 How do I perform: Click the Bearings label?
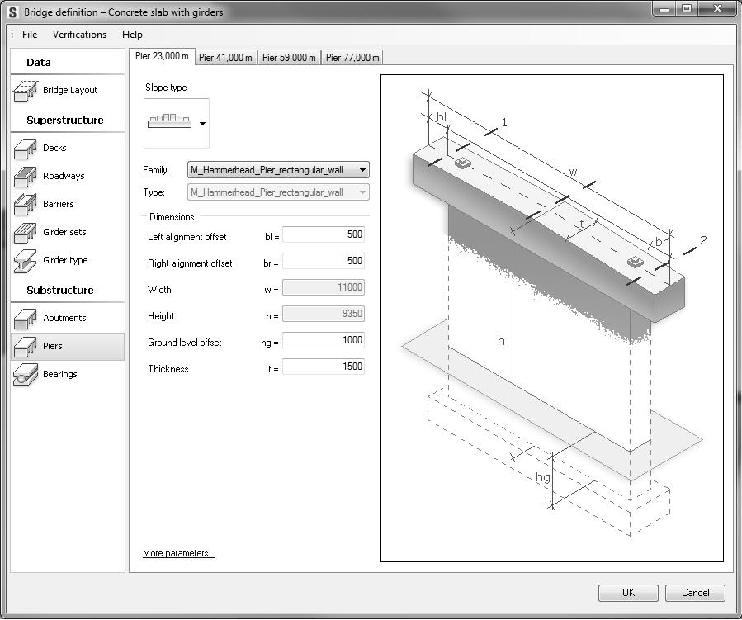pyautogui.click(x=59, y=374)
